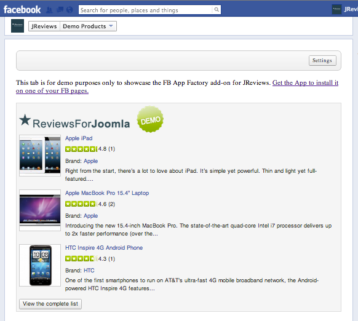358x321 pixels.
Task: Click JRevi profile avatar in header
Action: 336,9
